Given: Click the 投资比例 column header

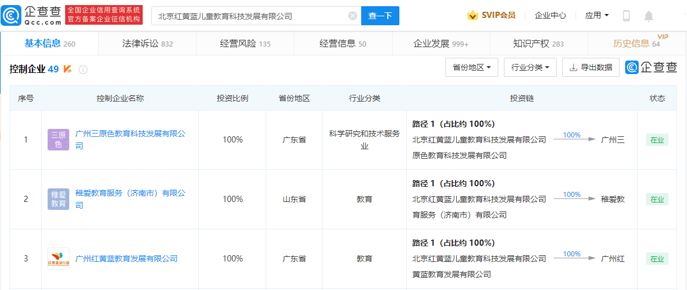Looking at the screenshot, I should (233, 98).
